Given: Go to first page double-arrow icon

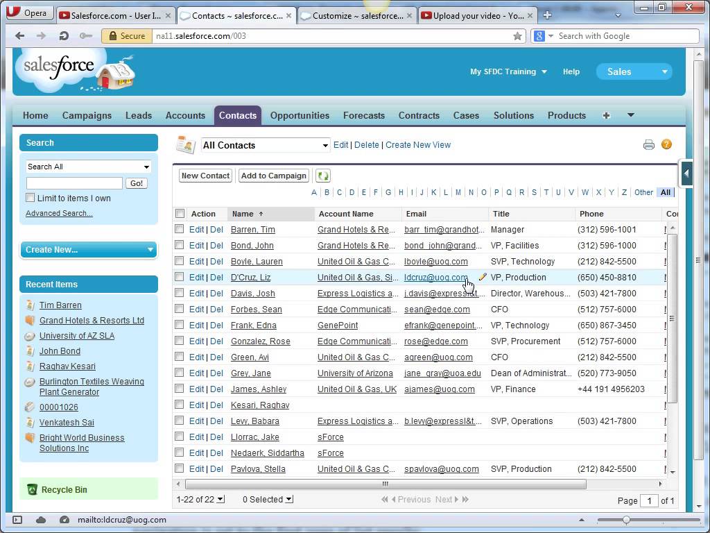Looking at the screenshot, I should pos(384,500).
